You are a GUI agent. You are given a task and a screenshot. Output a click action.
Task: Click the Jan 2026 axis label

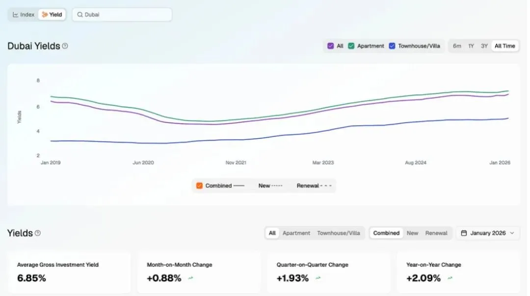pos(500,162)
